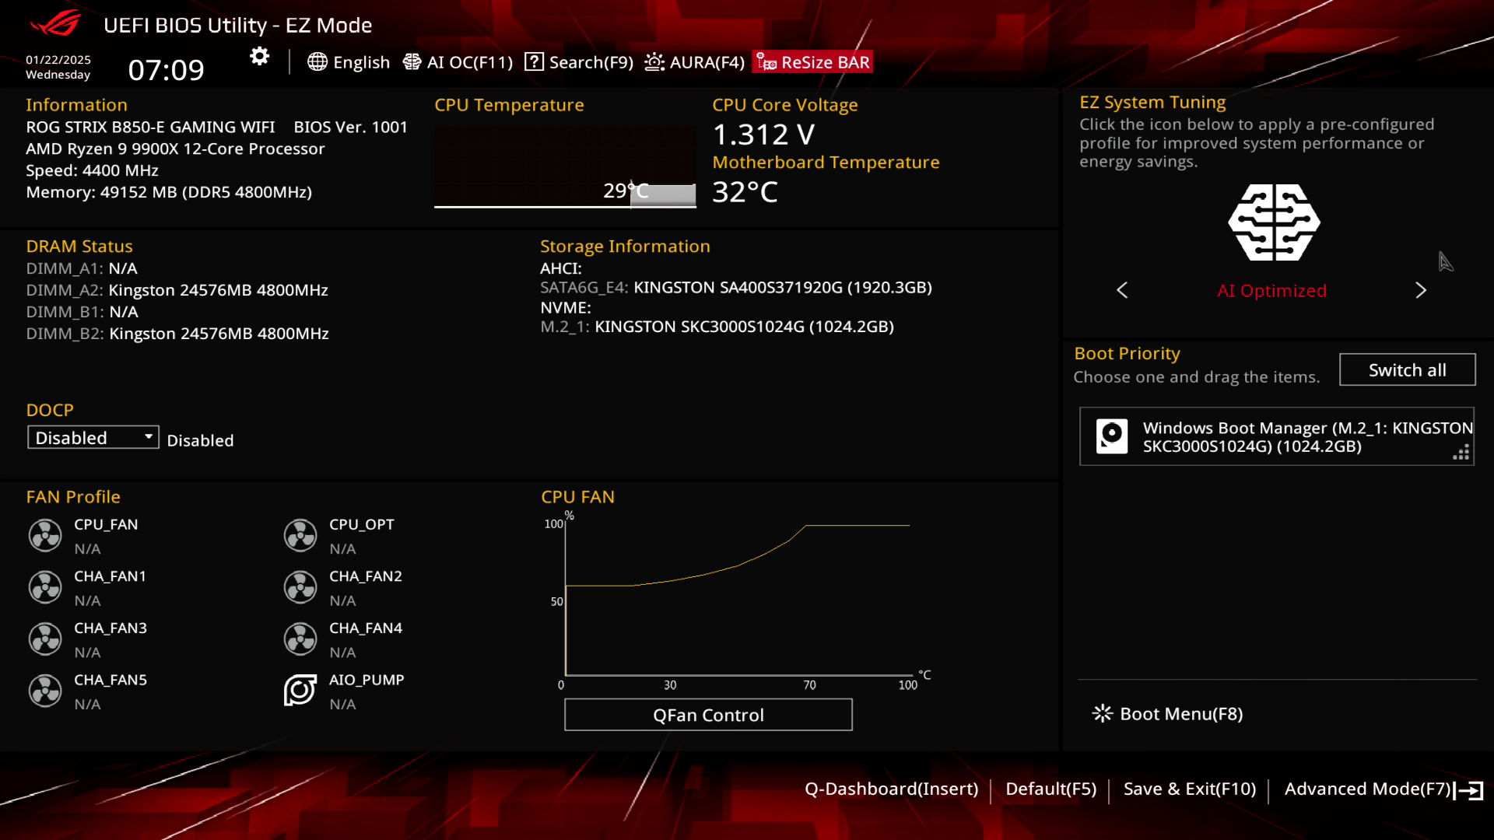
Task: Open the settings gear icon
Action: (x=258, y=56)
